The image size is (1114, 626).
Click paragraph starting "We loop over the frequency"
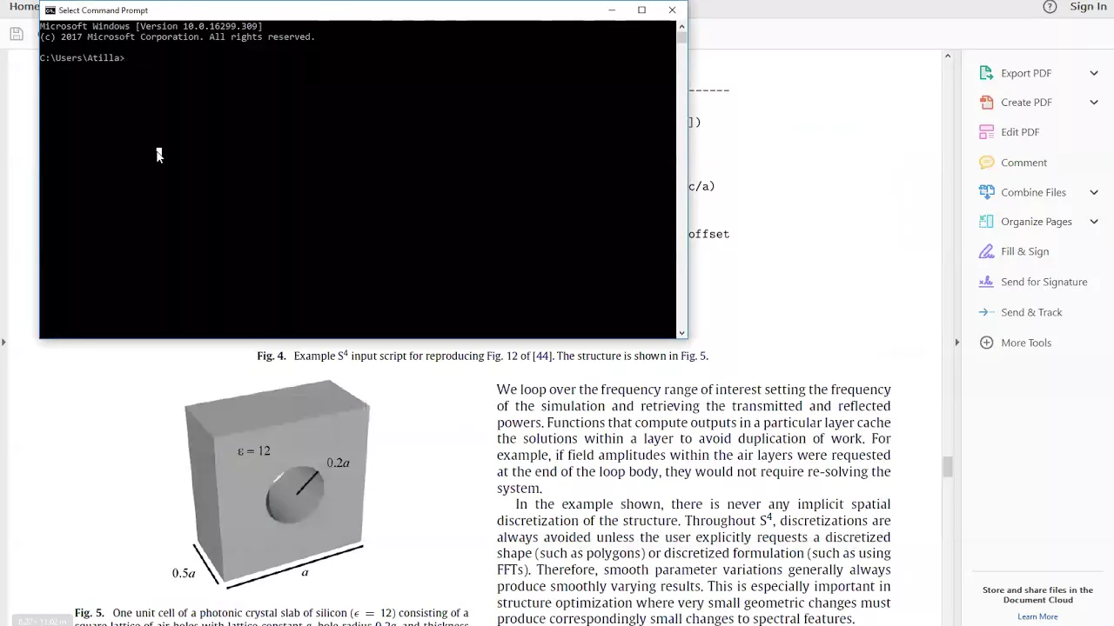click(x=694, y=438)
